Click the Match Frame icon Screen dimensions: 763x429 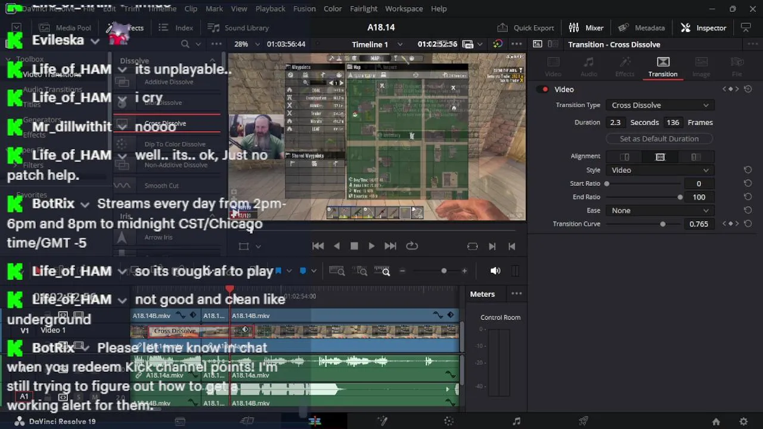pyautogui.click(x=473, y=245)
